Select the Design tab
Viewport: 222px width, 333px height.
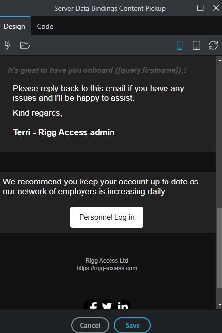tap(14, 26)
